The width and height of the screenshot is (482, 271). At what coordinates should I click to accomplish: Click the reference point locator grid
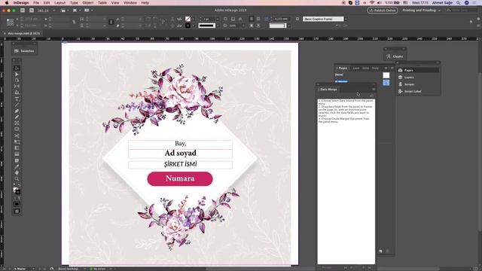pyautogui.click(x=10, y=23)
